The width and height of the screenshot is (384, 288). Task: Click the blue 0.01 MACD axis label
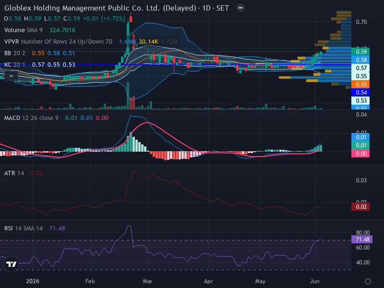(x=360, y=137)
